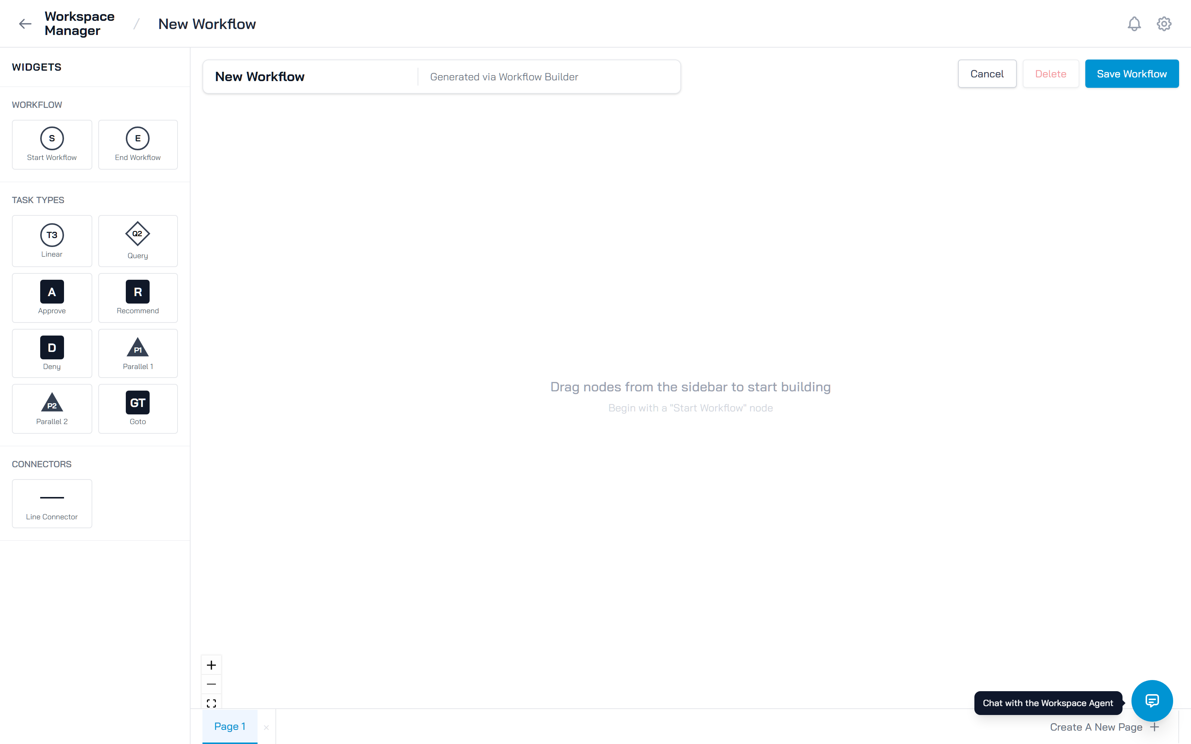Go back using the left arrow
1191x744 pixels.
(x=25, y=23)
